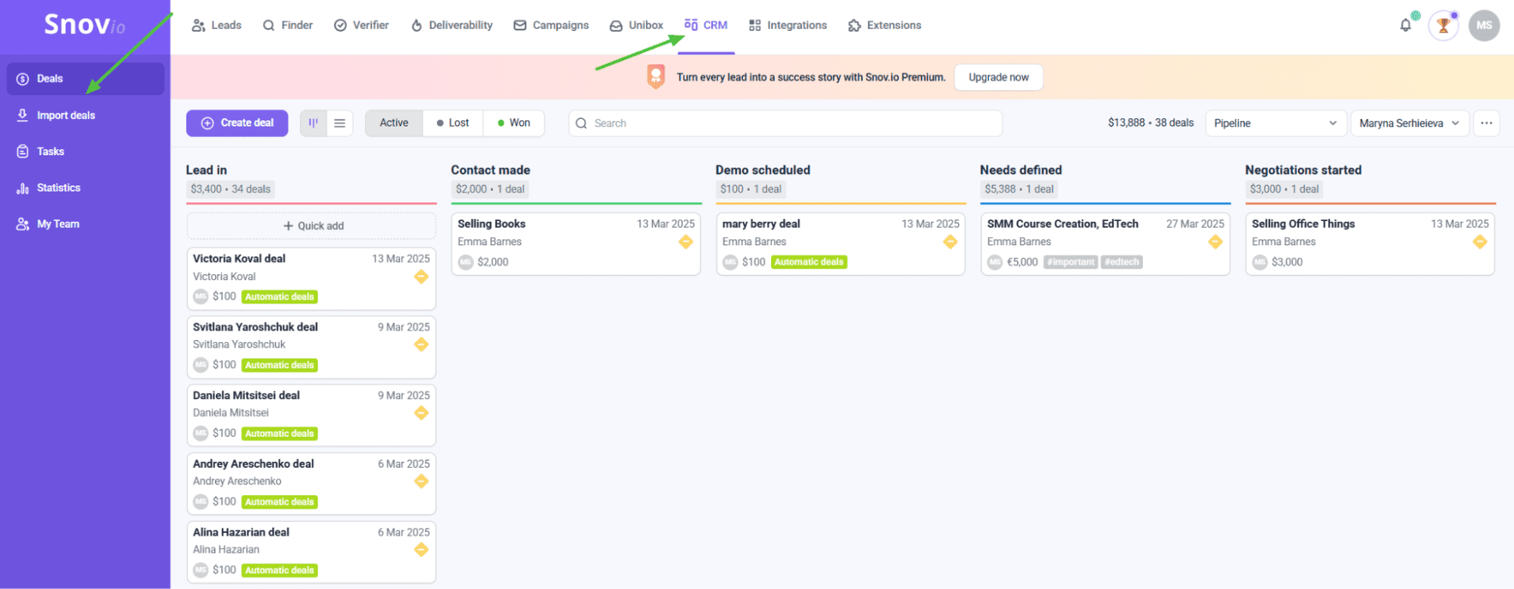Expand the Pipeline dropdown
The height and width of the screenshot is (589, 1514).
pos(1275,123)
